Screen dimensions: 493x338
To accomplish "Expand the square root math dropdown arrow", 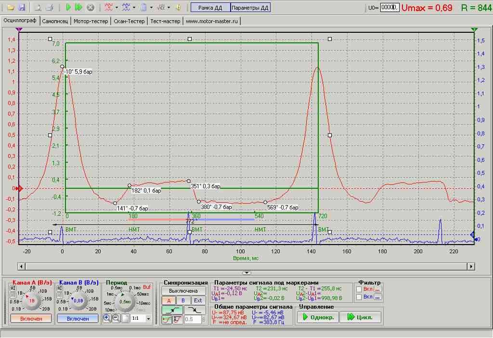I will click(169, 8).
